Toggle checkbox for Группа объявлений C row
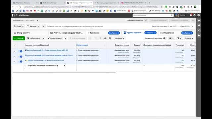 [14, 51]
